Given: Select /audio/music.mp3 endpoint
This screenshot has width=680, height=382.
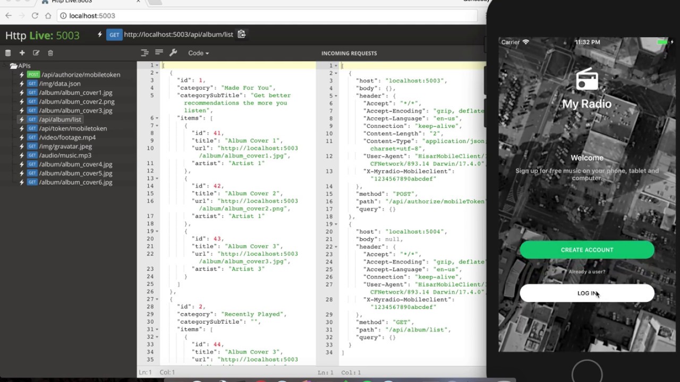Looking at the screenshot, I should click(x=65, y=155).
